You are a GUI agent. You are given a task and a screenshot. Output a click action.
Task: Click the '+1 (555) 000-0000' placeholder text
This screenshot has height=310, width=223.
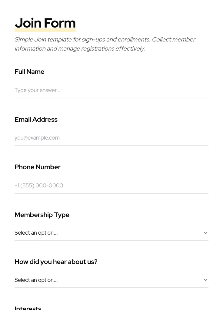[x=39, y=185]
